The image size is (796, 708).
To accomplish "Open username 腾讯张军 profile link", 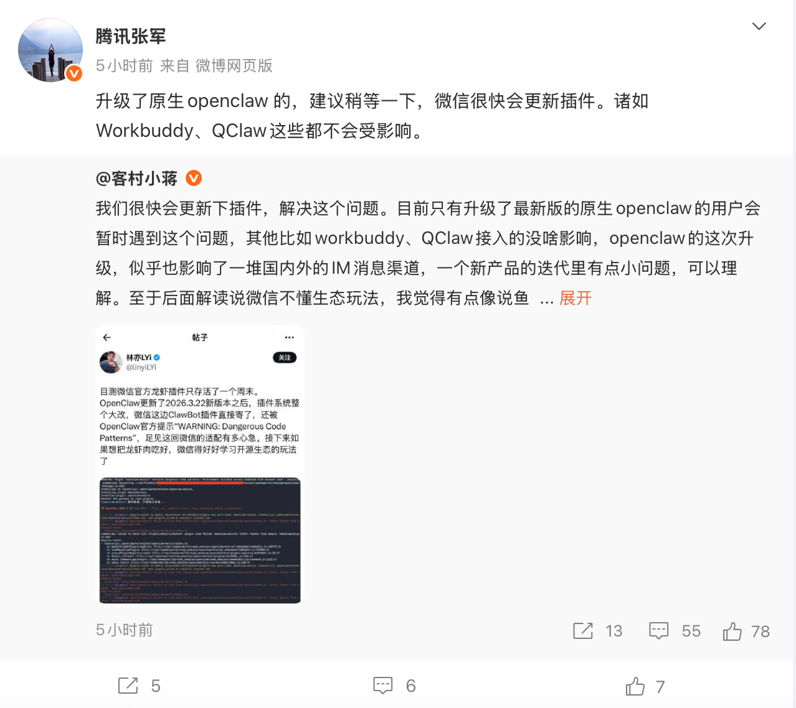I will tap(131, 37).
